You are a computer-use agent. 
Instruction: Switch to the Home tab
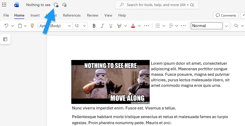click(19, 15)
